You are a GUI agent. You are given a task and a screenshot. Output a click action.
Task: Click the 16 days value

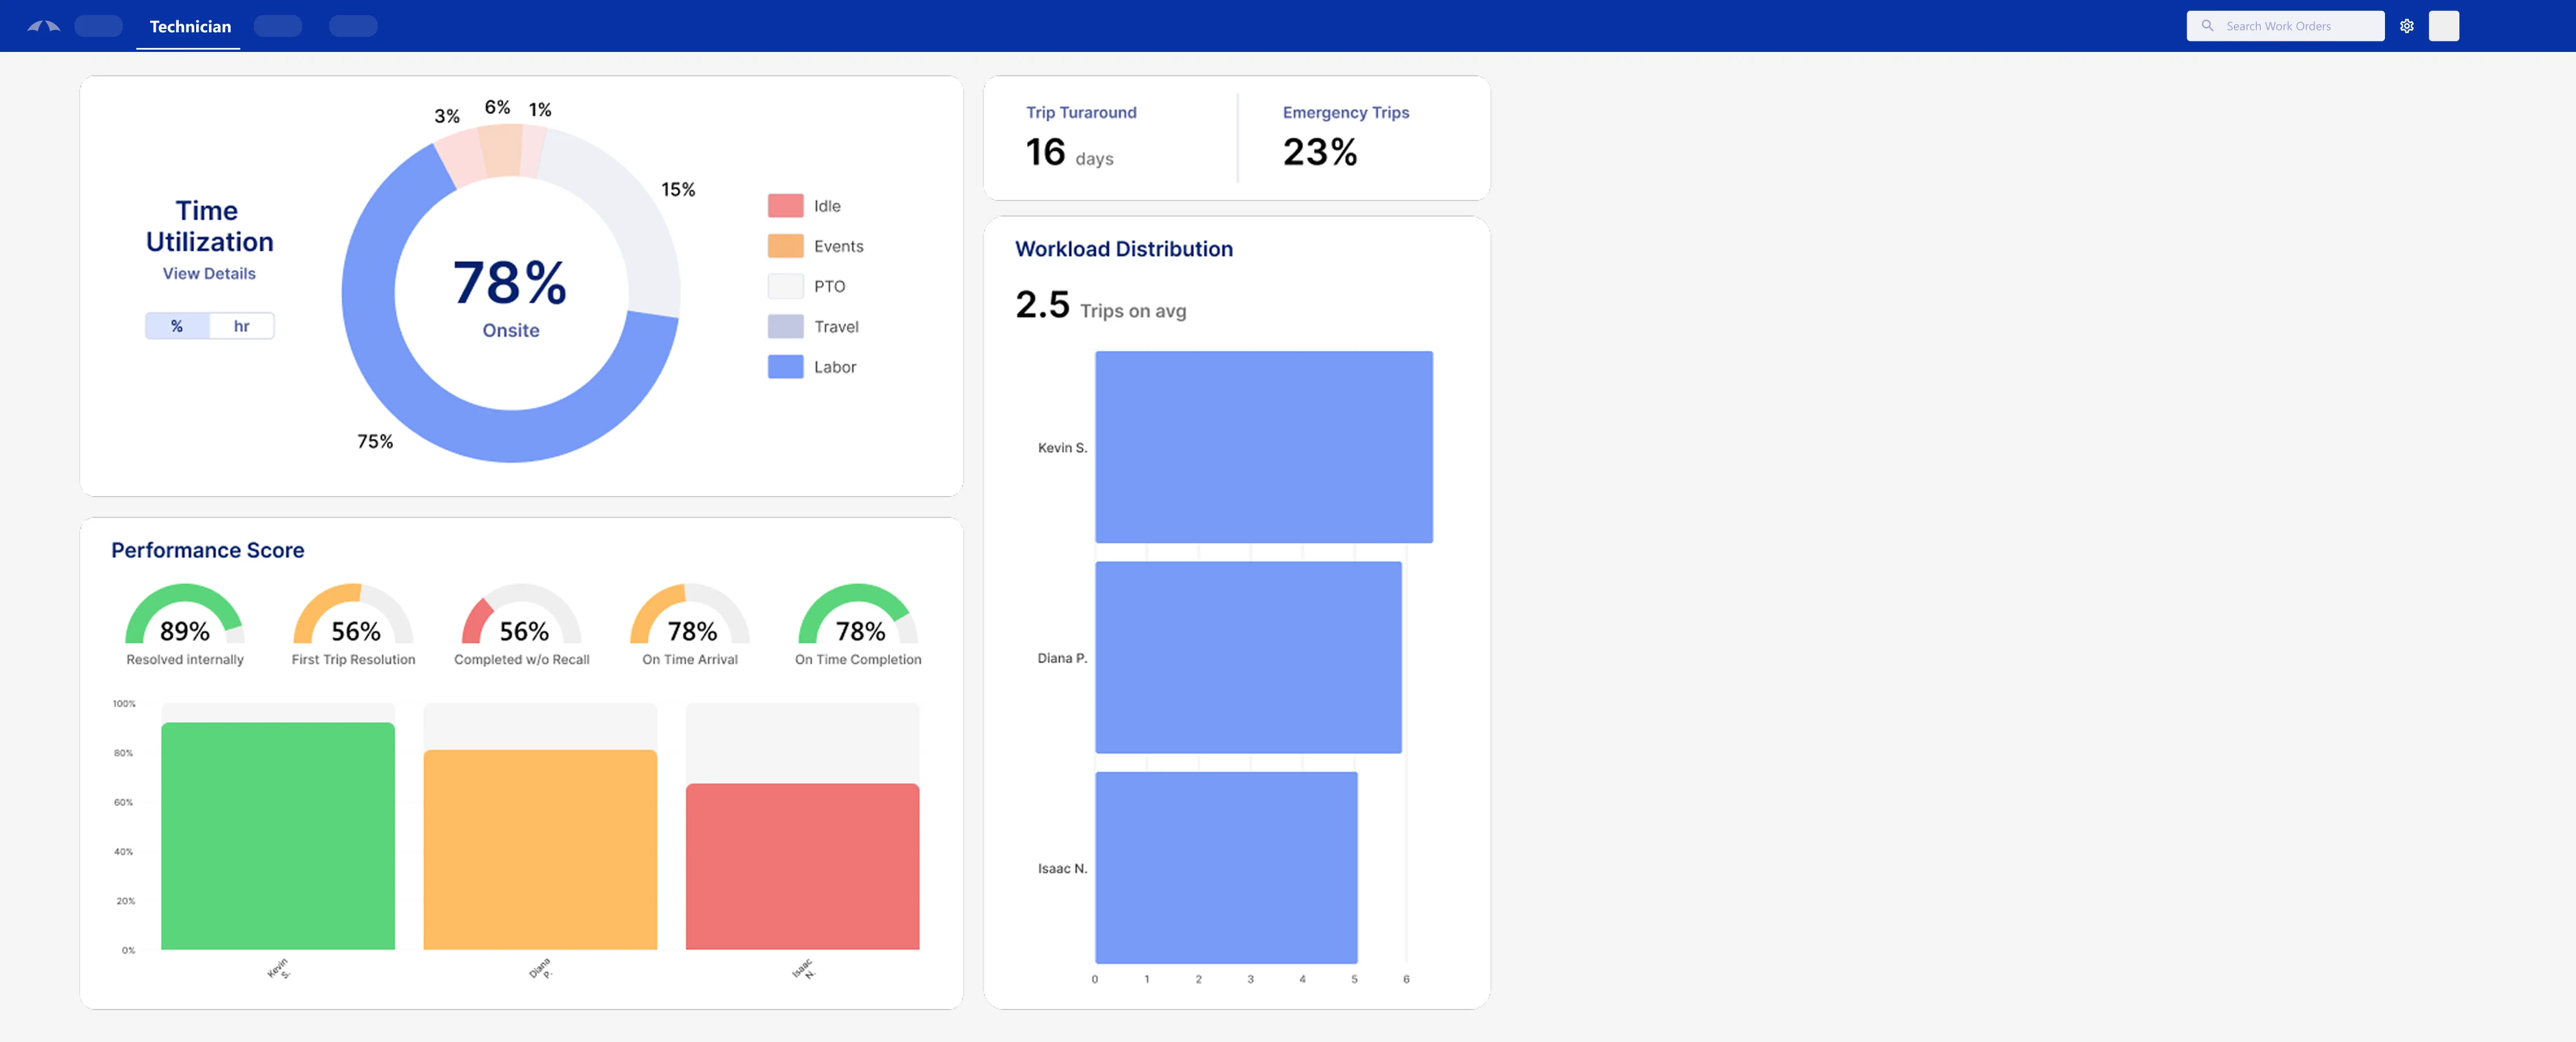pos(1069,153)
